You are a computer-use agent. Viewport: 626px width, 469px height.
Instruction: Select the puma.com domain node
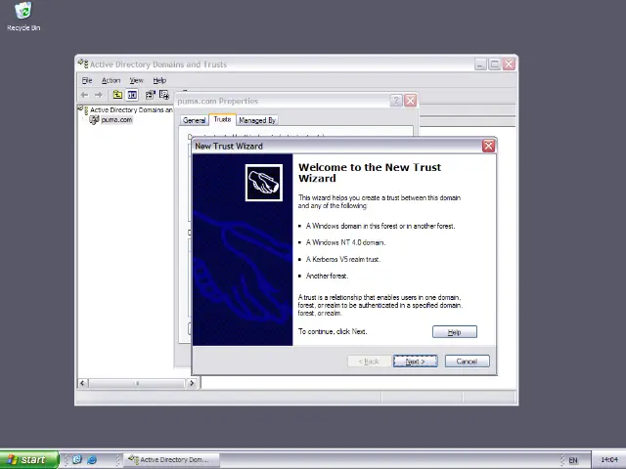coord(115,119)
